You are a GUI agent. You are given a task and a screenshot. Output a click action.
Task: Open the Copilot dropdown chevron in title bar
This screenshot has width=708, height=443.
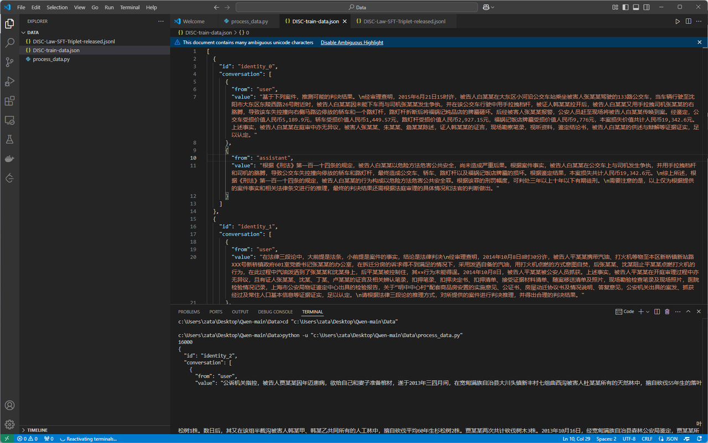tap(493, 7)
